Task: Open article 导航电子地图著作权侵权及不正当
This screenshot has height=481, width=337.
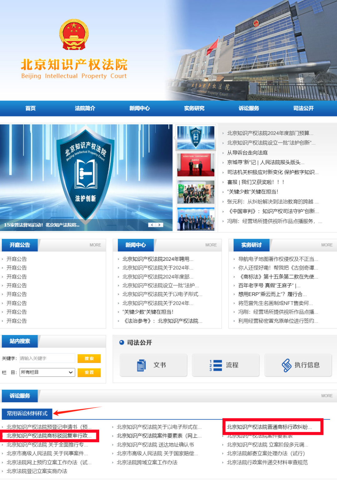Action: pos(278,259)
